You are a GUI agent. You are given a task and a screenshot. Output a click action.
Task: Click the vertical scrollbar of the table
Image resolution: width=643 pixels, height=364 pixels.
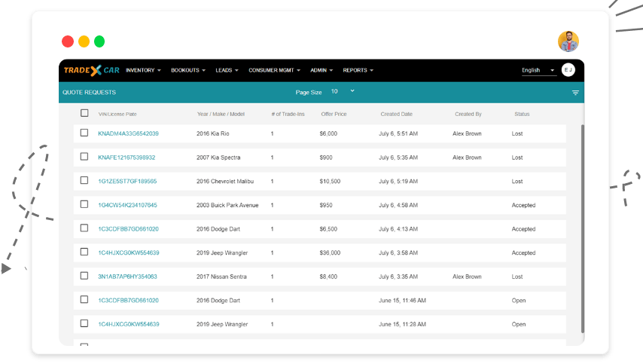(581, 226)
